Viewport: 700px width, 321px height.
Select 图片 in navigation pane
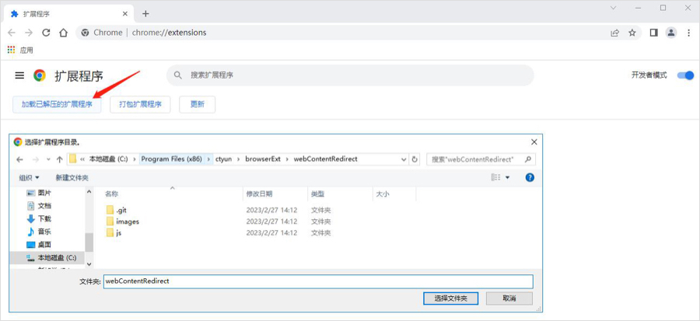(x=39, y=193)
